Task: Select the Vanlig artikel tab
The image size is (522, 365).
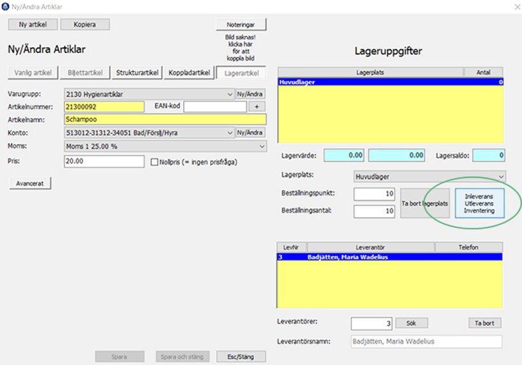Action: point(33,73)
